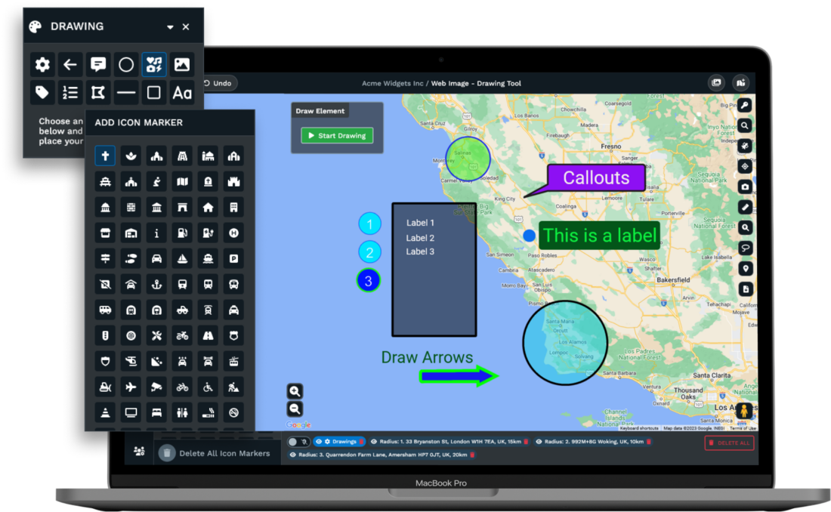The width and height of the screenshot is (831, 512).
Task: Choose the traffic light icon marker
Action: pyautogui.click(x=105, y=335)
